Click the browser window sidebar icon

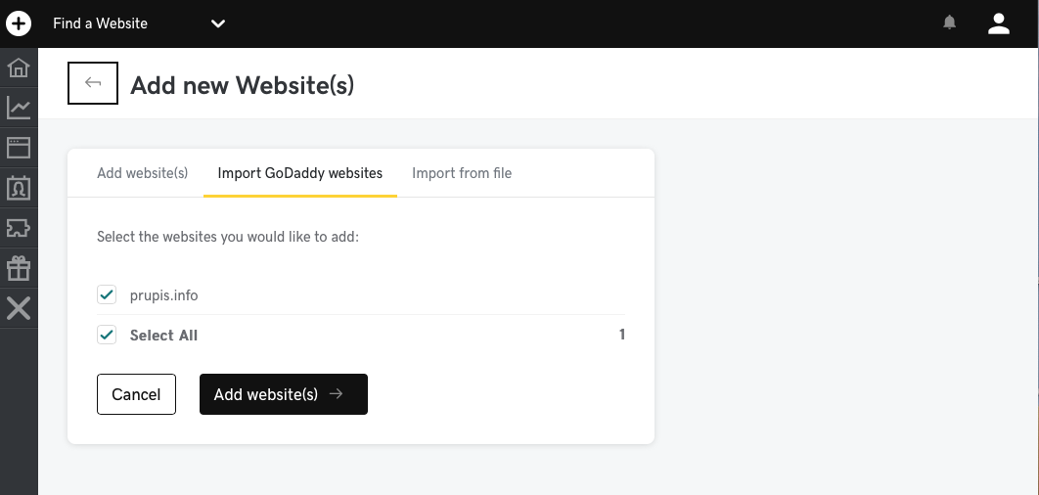click(x=19, y=148)
